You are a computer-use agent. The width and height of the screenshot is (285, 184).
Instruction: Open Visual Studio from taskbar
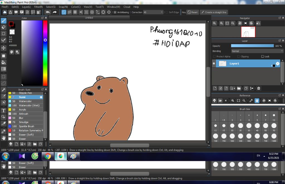pos(22,156)
